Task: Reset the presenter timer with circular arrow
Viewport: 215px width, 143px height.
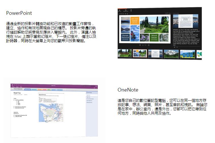Action: tap(127, 14)
